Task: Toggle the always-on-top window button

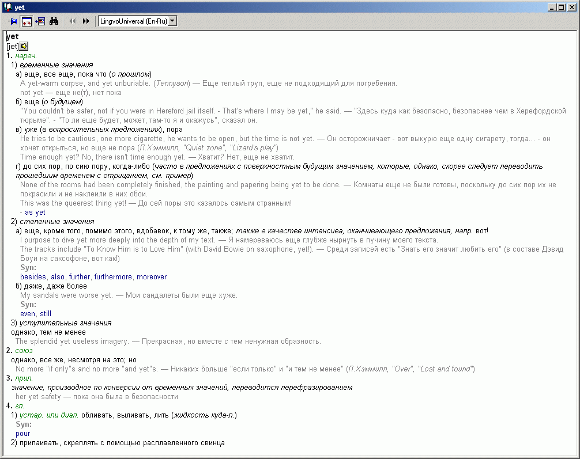Action: [27, 21]
